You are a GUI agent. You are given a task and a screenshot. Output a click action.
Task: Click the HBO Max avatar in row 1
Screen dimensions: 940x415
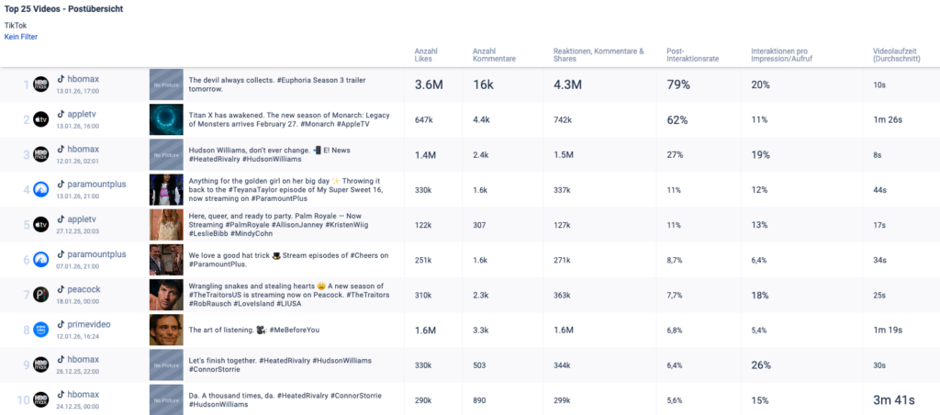(40, 84)
